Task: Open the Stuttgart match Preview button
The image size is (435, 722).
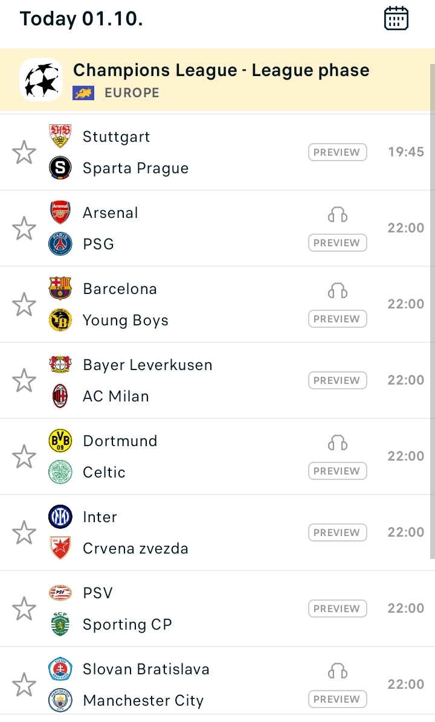Action: [337, 152]
